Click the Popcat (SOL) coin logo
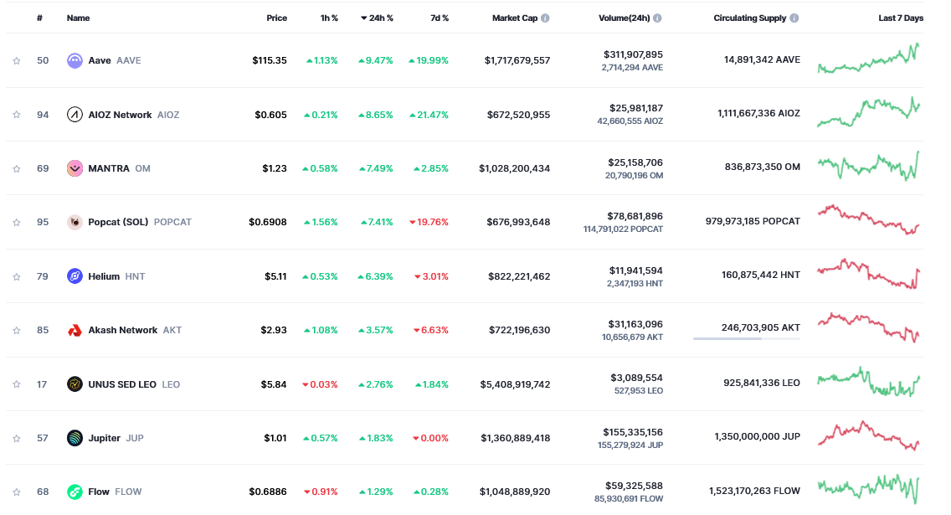Screen dimensions: 951x515 tap(75, 223)
